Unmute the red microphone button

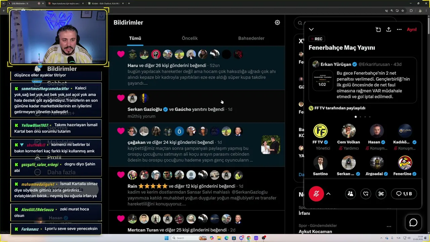316,194
